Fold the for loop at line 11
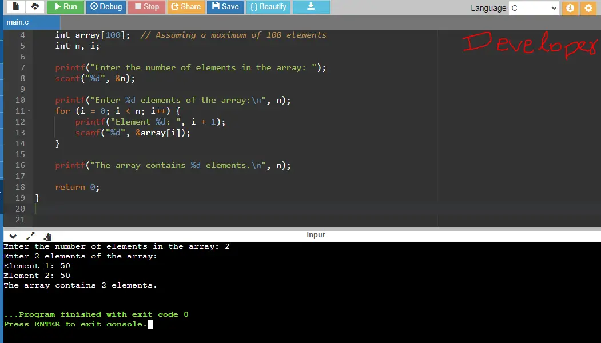 tap(29, 111)
